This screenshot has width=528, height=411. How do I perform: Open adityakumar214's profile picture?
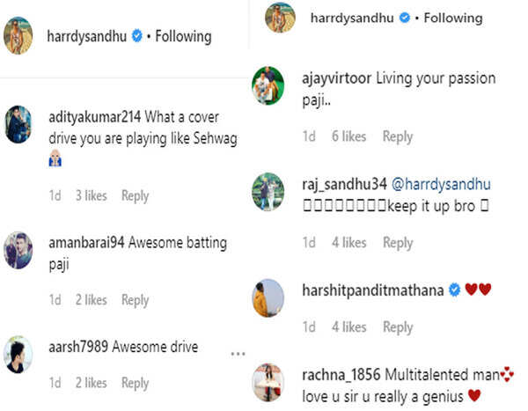[x=19, y=125]
